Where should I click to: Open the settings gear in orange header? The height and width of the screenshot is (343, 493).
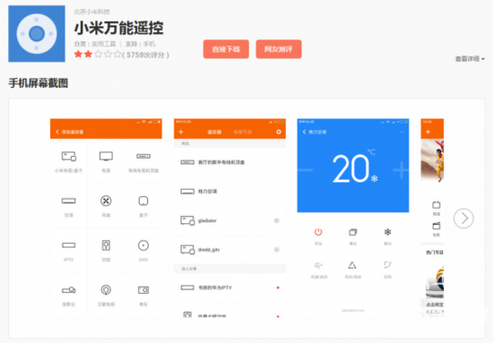[279, 132]
